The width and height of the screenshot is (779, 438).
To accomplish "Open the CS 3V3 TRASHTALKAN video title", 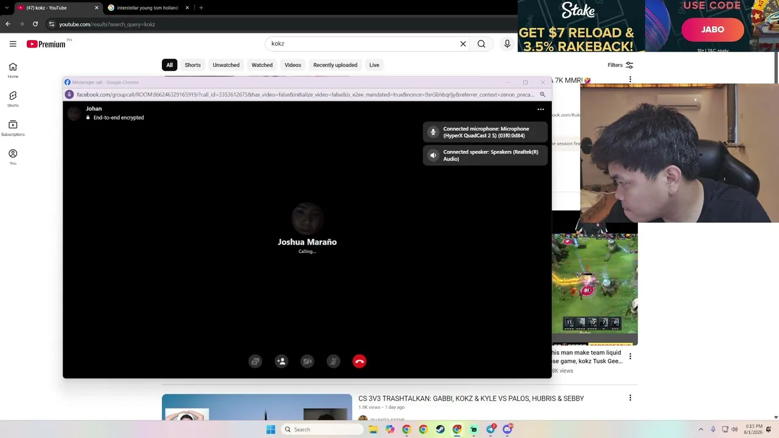I will click(471, 398).
